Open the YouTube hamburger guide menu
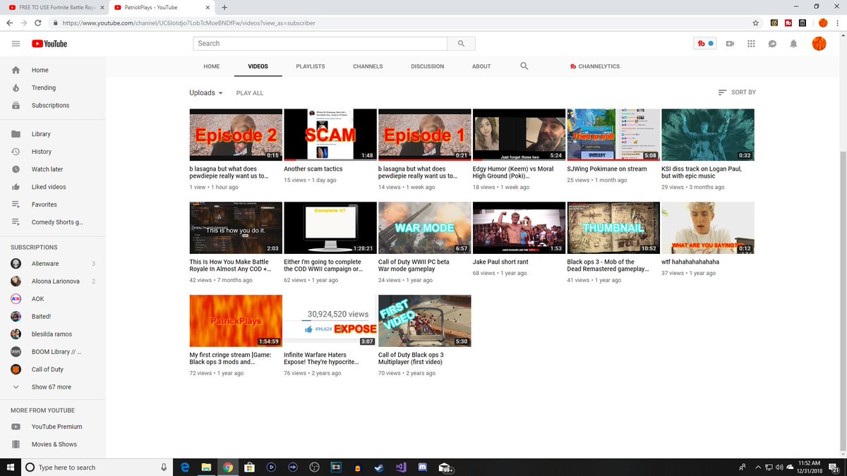 [x=16, y=44]
